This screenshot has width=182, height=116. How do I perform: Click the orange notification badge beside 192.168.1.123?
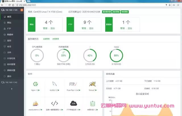(x=22, y=10)
